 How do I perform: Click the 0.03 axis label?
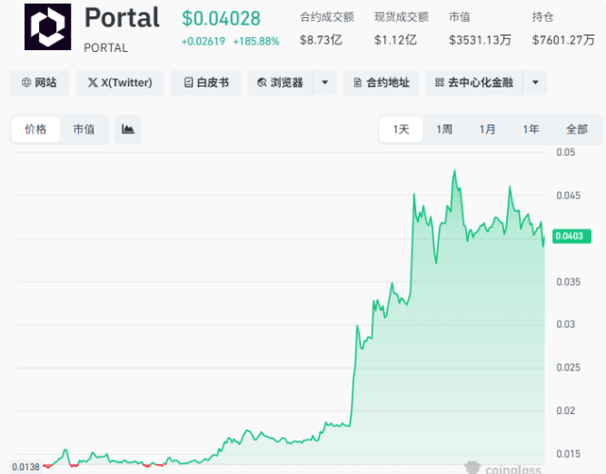point(565,324)
